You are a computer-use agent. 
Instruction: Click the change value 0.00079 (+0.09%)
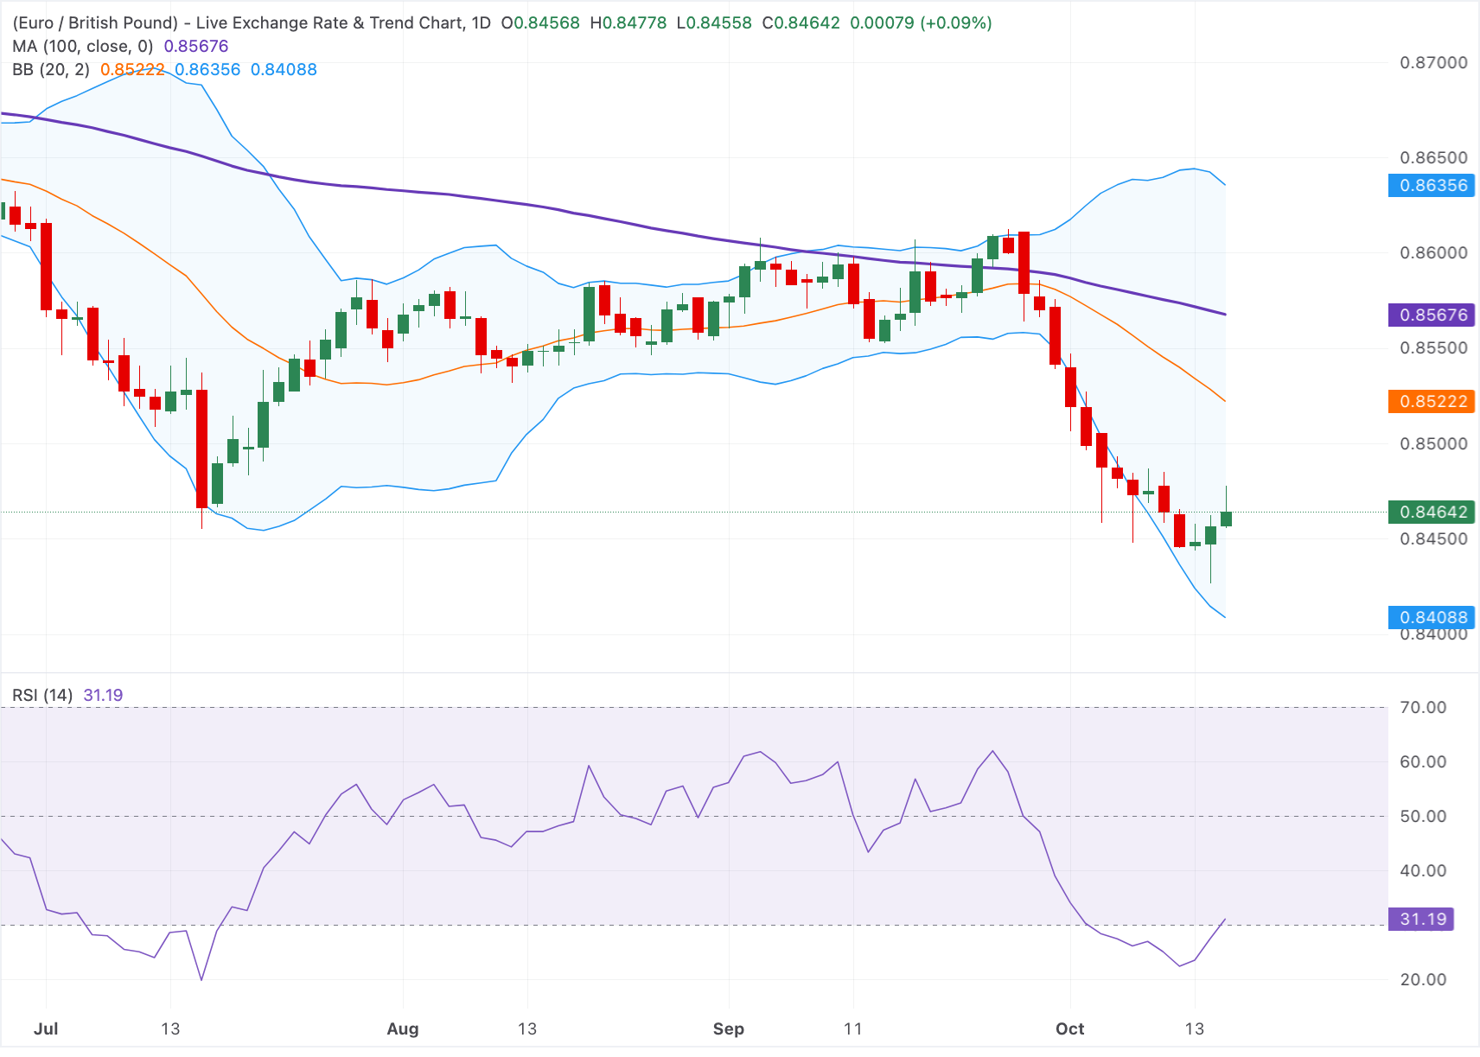(x=921, y=22)
